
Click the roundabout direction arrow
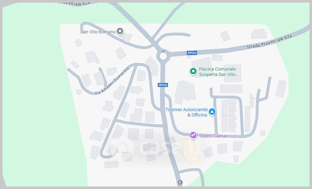[x=163, y=52]
